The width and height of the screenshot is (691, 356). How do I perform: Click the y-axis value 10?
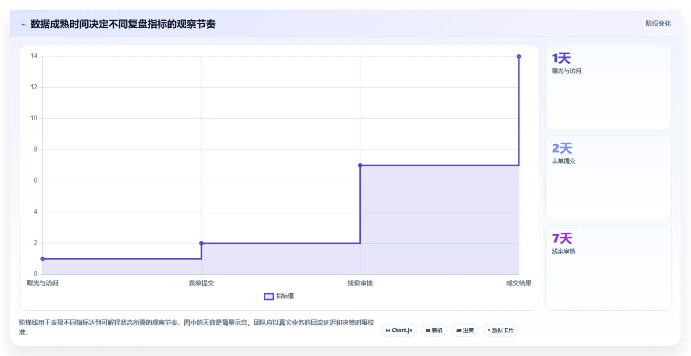coord(34,118)
